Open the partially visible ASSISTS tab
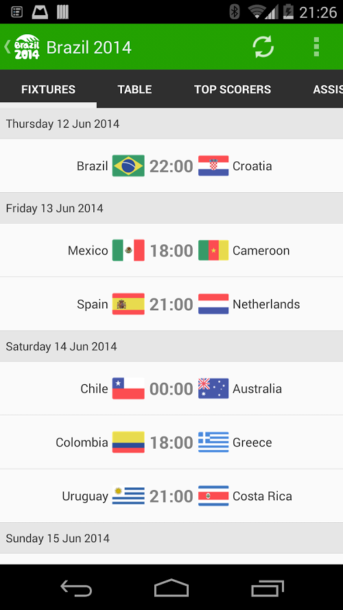 point(327,89)
